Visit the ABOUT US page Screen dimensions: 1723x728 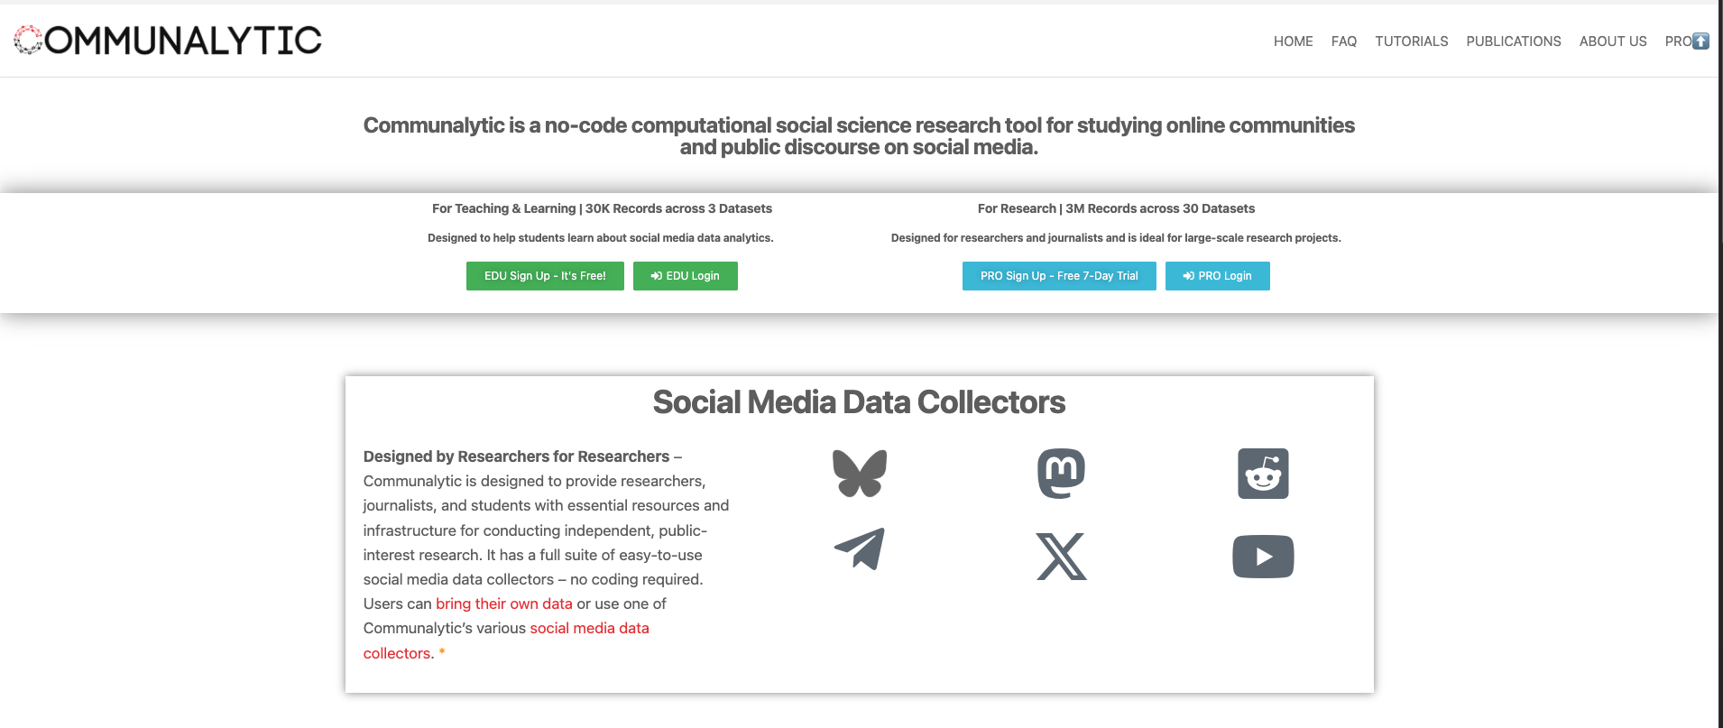(x=1612, y=41)
